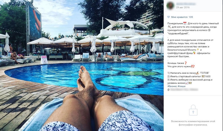Click the chart emoji after уровень жизни
The image size is (223, 131).
click(x=186, y=83)
